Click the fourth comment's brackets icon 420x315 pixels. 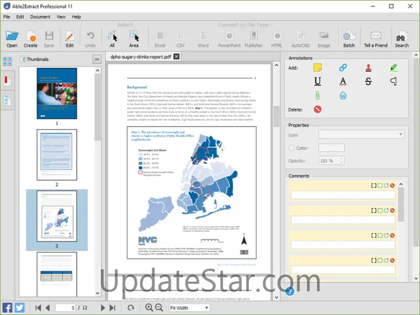click(374, 260)
